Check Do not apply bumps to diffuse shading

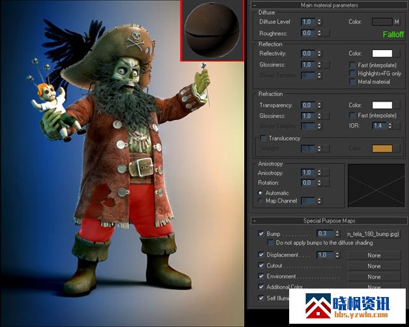(x=270, y=243)
